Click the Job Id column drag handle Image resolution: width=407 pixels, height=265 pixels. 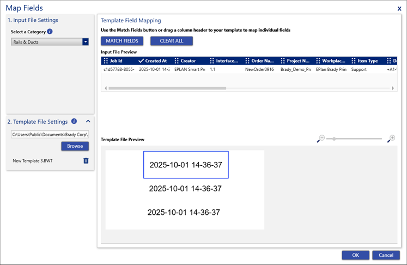click(106, 61)
